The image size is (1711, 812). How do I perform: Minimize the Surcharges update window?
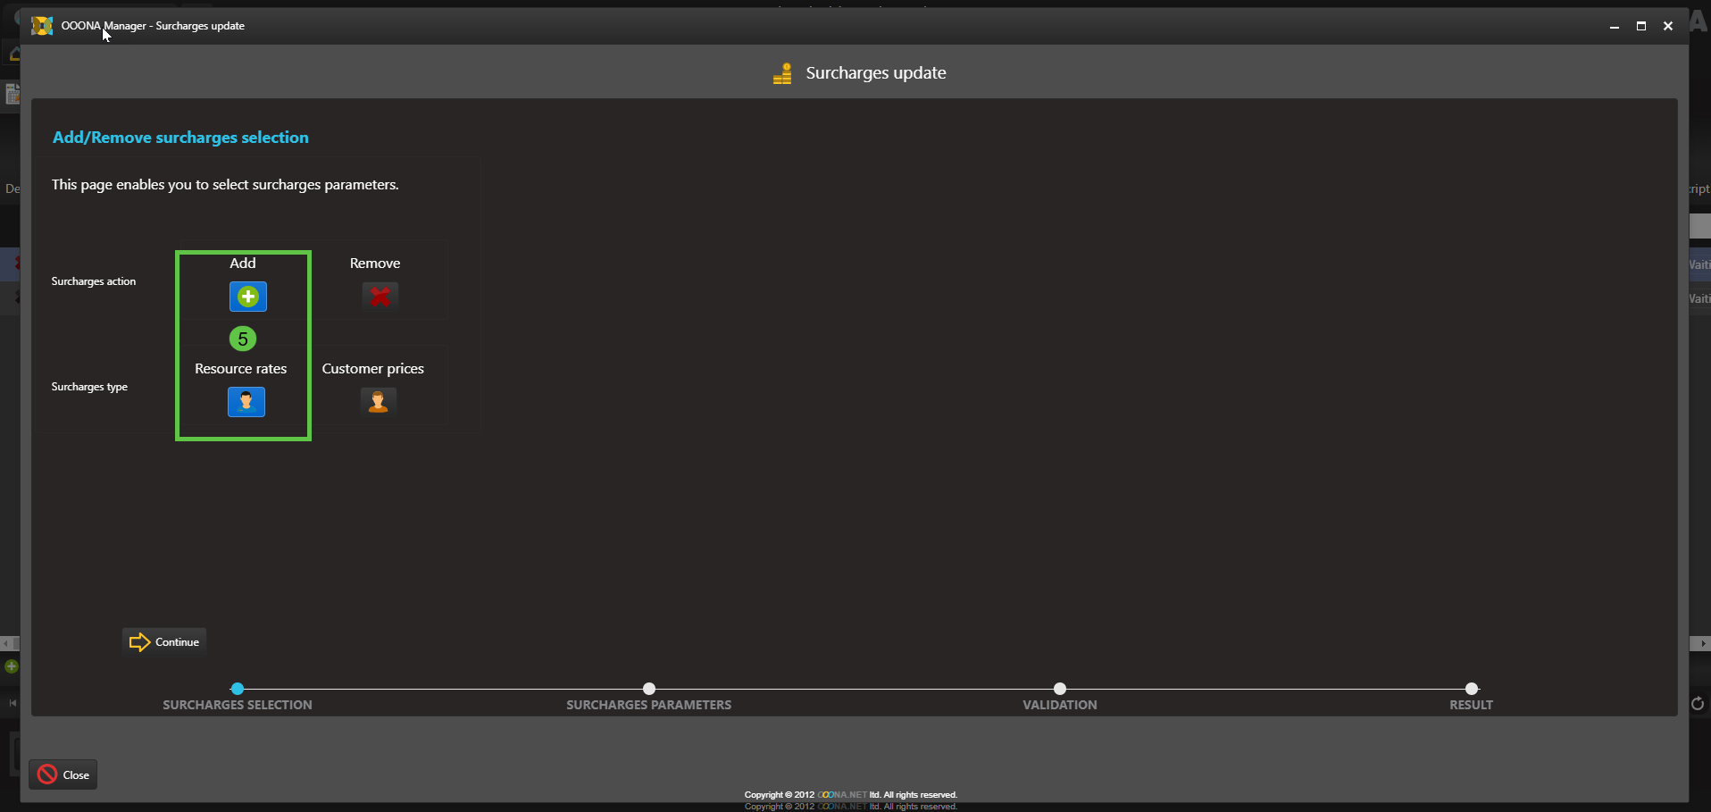click(x=1614, y=27)
